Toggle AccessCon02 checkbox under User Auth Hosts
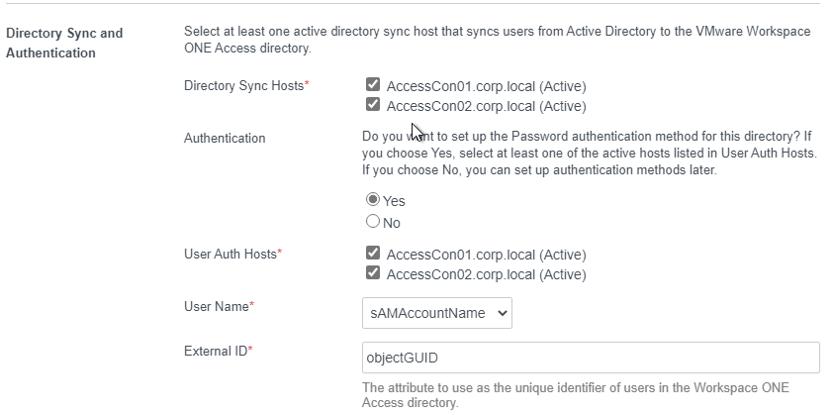This screenshot has width=833, height=415. click(373, 272)
